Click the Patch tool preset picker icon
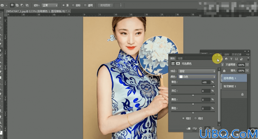This screenshot has height=139, width=258. [x=2, y=5]
